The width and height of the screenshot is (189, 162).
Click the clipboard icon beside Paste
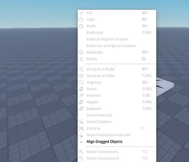coord(81,26)
